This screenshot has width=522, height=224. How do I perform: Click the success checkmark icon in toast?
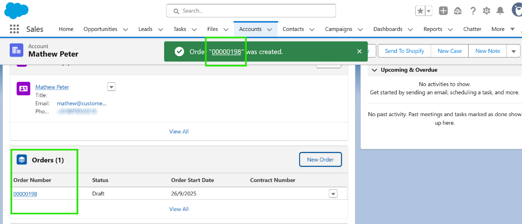point(180,51)
